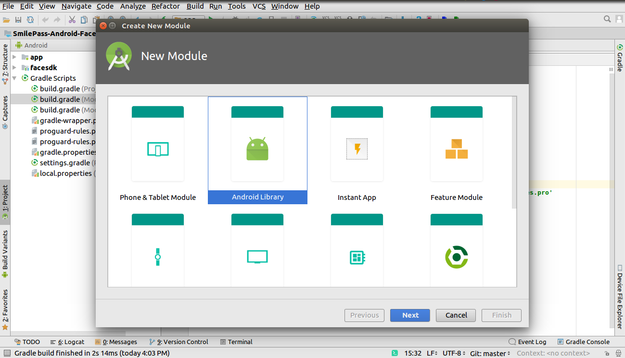Click the Finish button
The height and width of the screenshot is (358, 625).
tap(501, 315)
